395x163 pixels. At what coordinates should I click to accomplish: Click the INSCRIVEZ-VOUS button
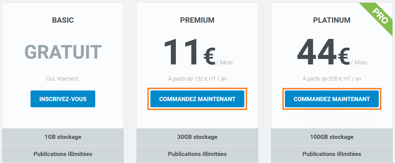click(63, 99)
